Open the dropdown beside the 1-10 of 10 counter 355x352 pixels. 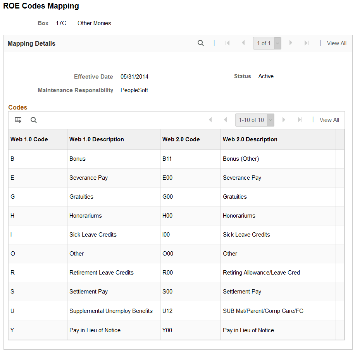(270, 120)
